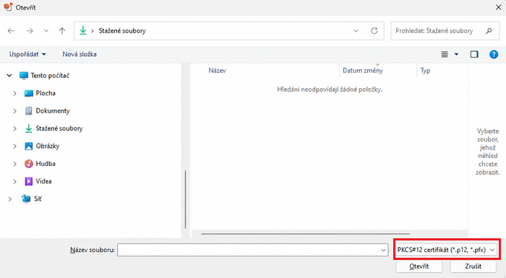This screenshot has width=506, height=278.
Task: Change view layout icon
Action: click(x=445, y=54)
